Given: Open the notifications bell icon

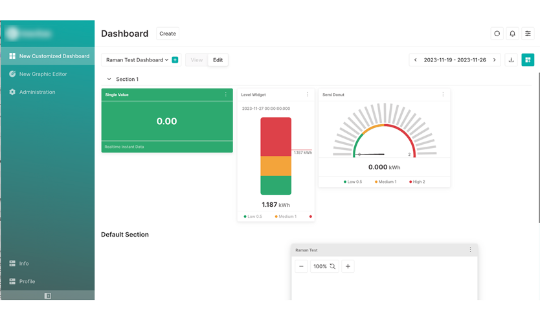Looking at the screenshot, I should click(512, 34).
